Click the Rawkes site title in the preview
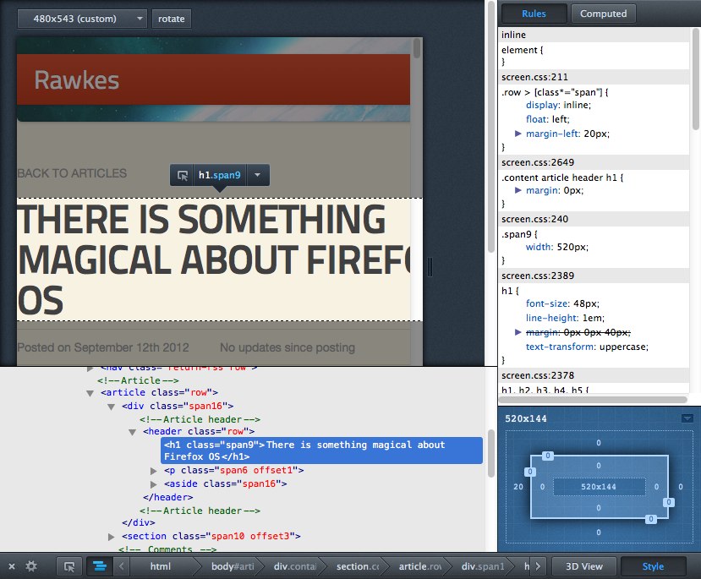Image resolution: width=701 pixels, height=579 pixels. [x=77, y=80]
